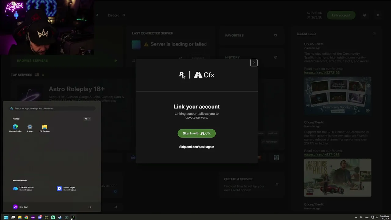The width and height of the screenshot is (391, 220).
Task: Open the volume tray icon
Action: [376, 218]
